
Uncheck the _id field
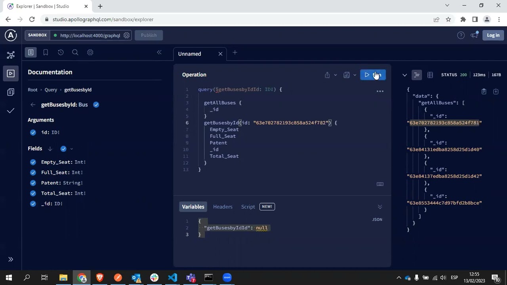[33, 203]
